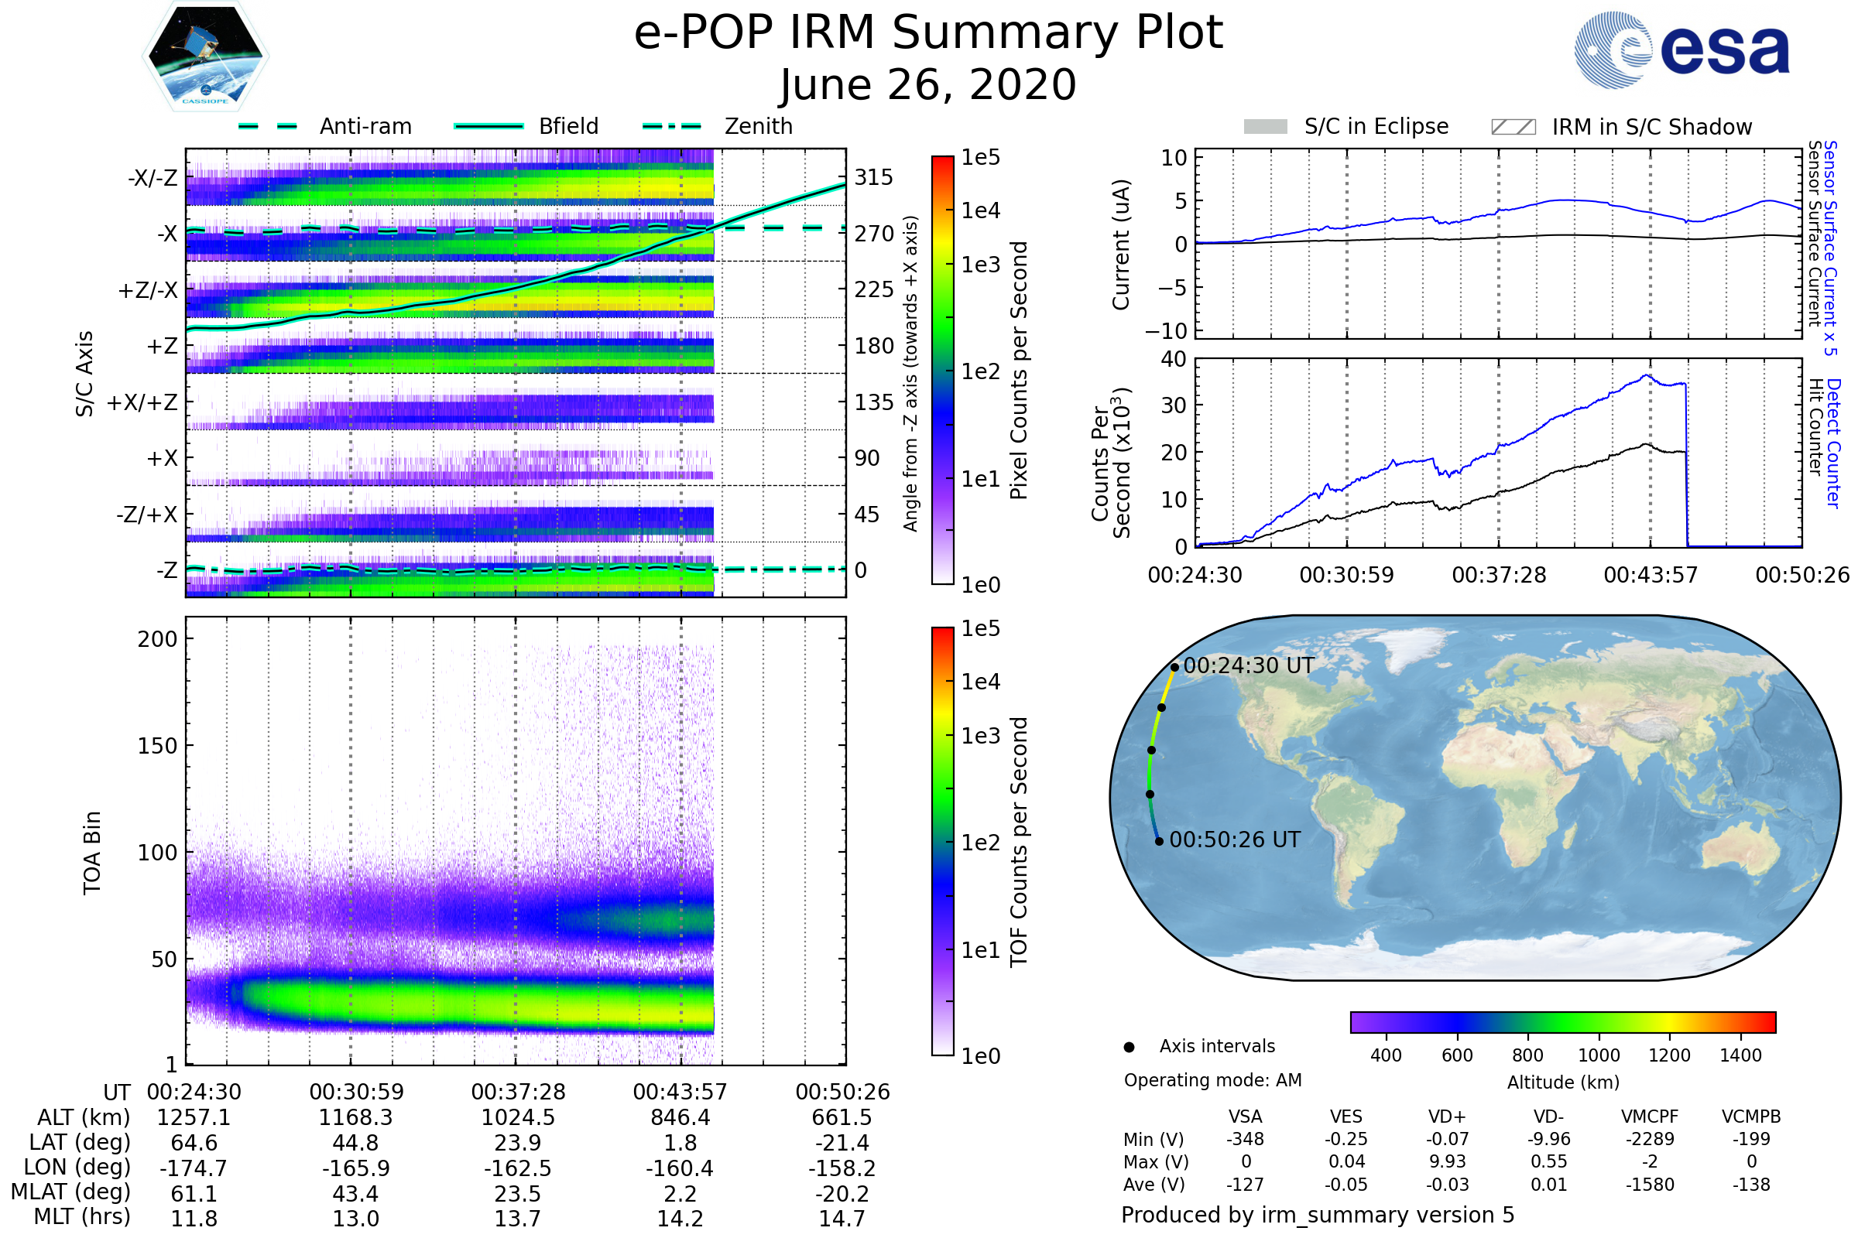Click the CASSIOPE satellite hexagon logo
The width and height of the screenshot is (1858, 1238).
[x=205, y=56]
